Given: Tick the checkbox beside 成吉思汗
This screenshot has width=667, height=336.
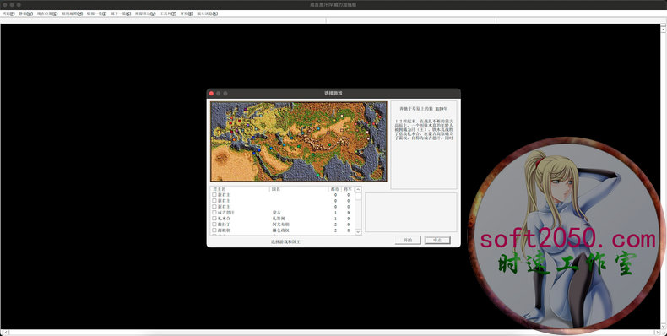Looking at the screenshot, I should [x=214, y=212].
